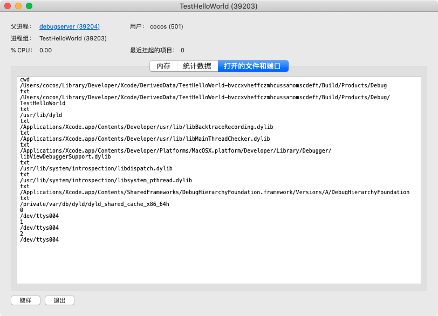Switch to the 内存 tab
Image resolution: width=438 pixels, height=316 pixels.
tap(163, 66)
